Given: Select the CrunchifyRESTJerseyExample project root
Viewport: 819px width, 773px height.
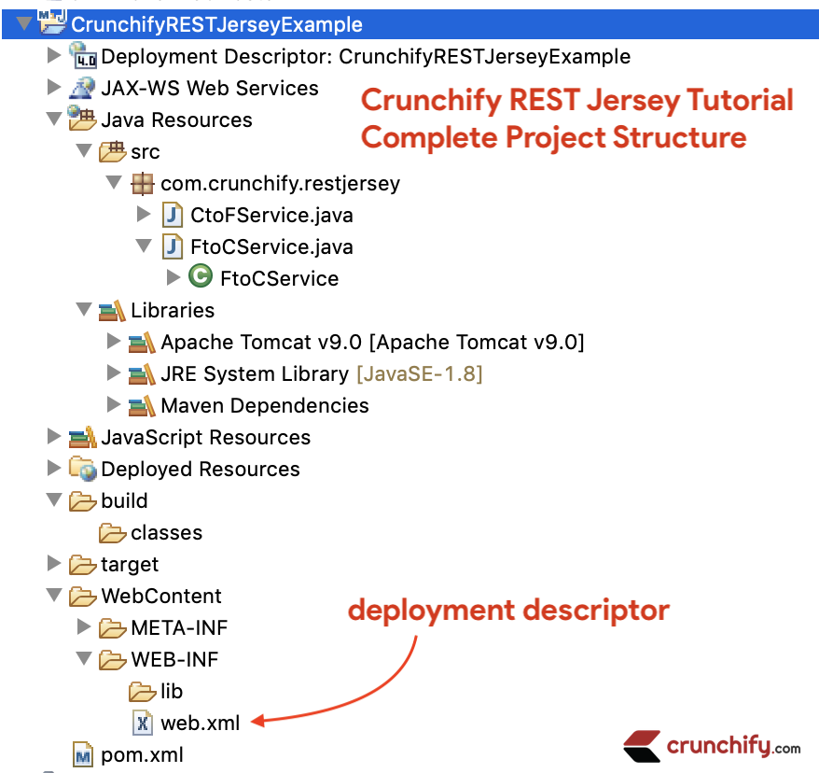Looking at the screenshot, I should pos(216,24).
